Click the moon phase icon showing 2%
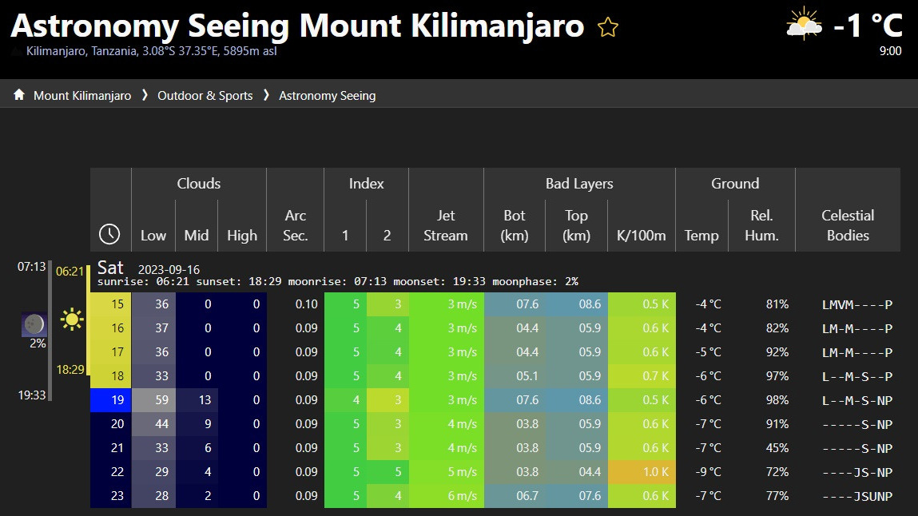 tap(34, 324)
